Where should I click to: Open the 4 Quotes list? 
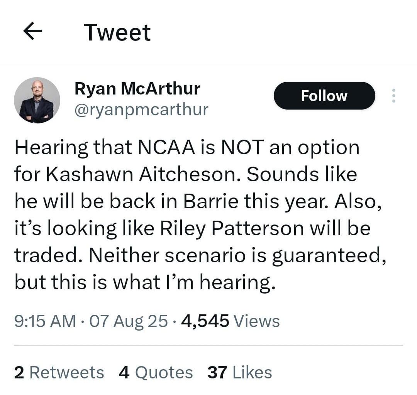156,371
